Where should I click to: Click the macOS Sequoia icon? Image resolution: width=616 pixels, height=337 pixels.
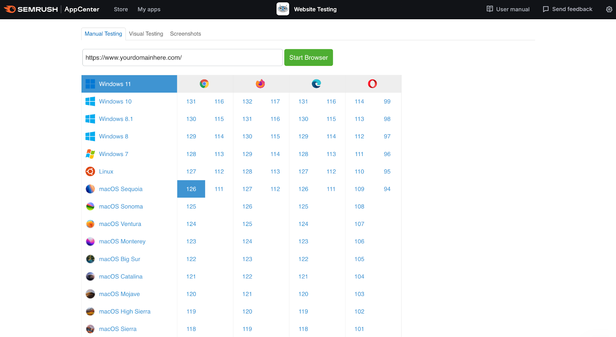point(90,189)
